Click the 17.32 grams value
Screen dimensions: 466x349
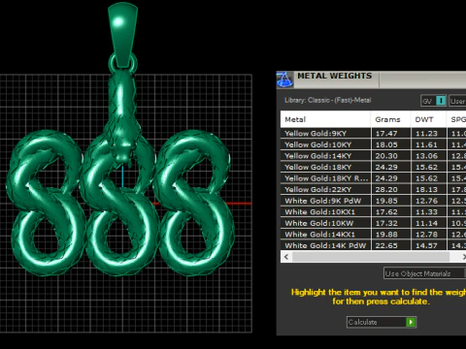pyautogui.click(x=386, y=223)
